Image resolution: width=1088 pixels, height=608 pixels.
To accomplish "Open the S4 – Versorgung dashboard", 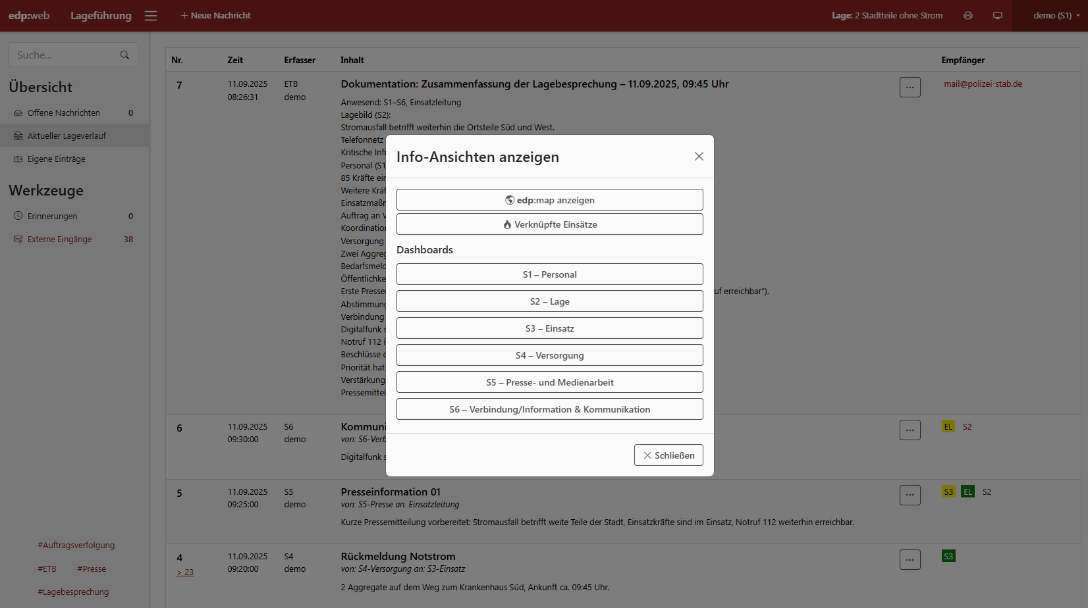I will pyautogui.click(x=549, y=355).
